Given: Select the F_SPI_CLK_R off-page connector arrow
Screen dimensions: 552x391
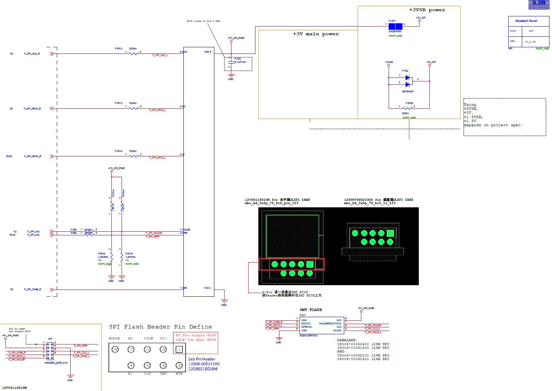Looking at the screenshot, I should (x=52, y=54).
